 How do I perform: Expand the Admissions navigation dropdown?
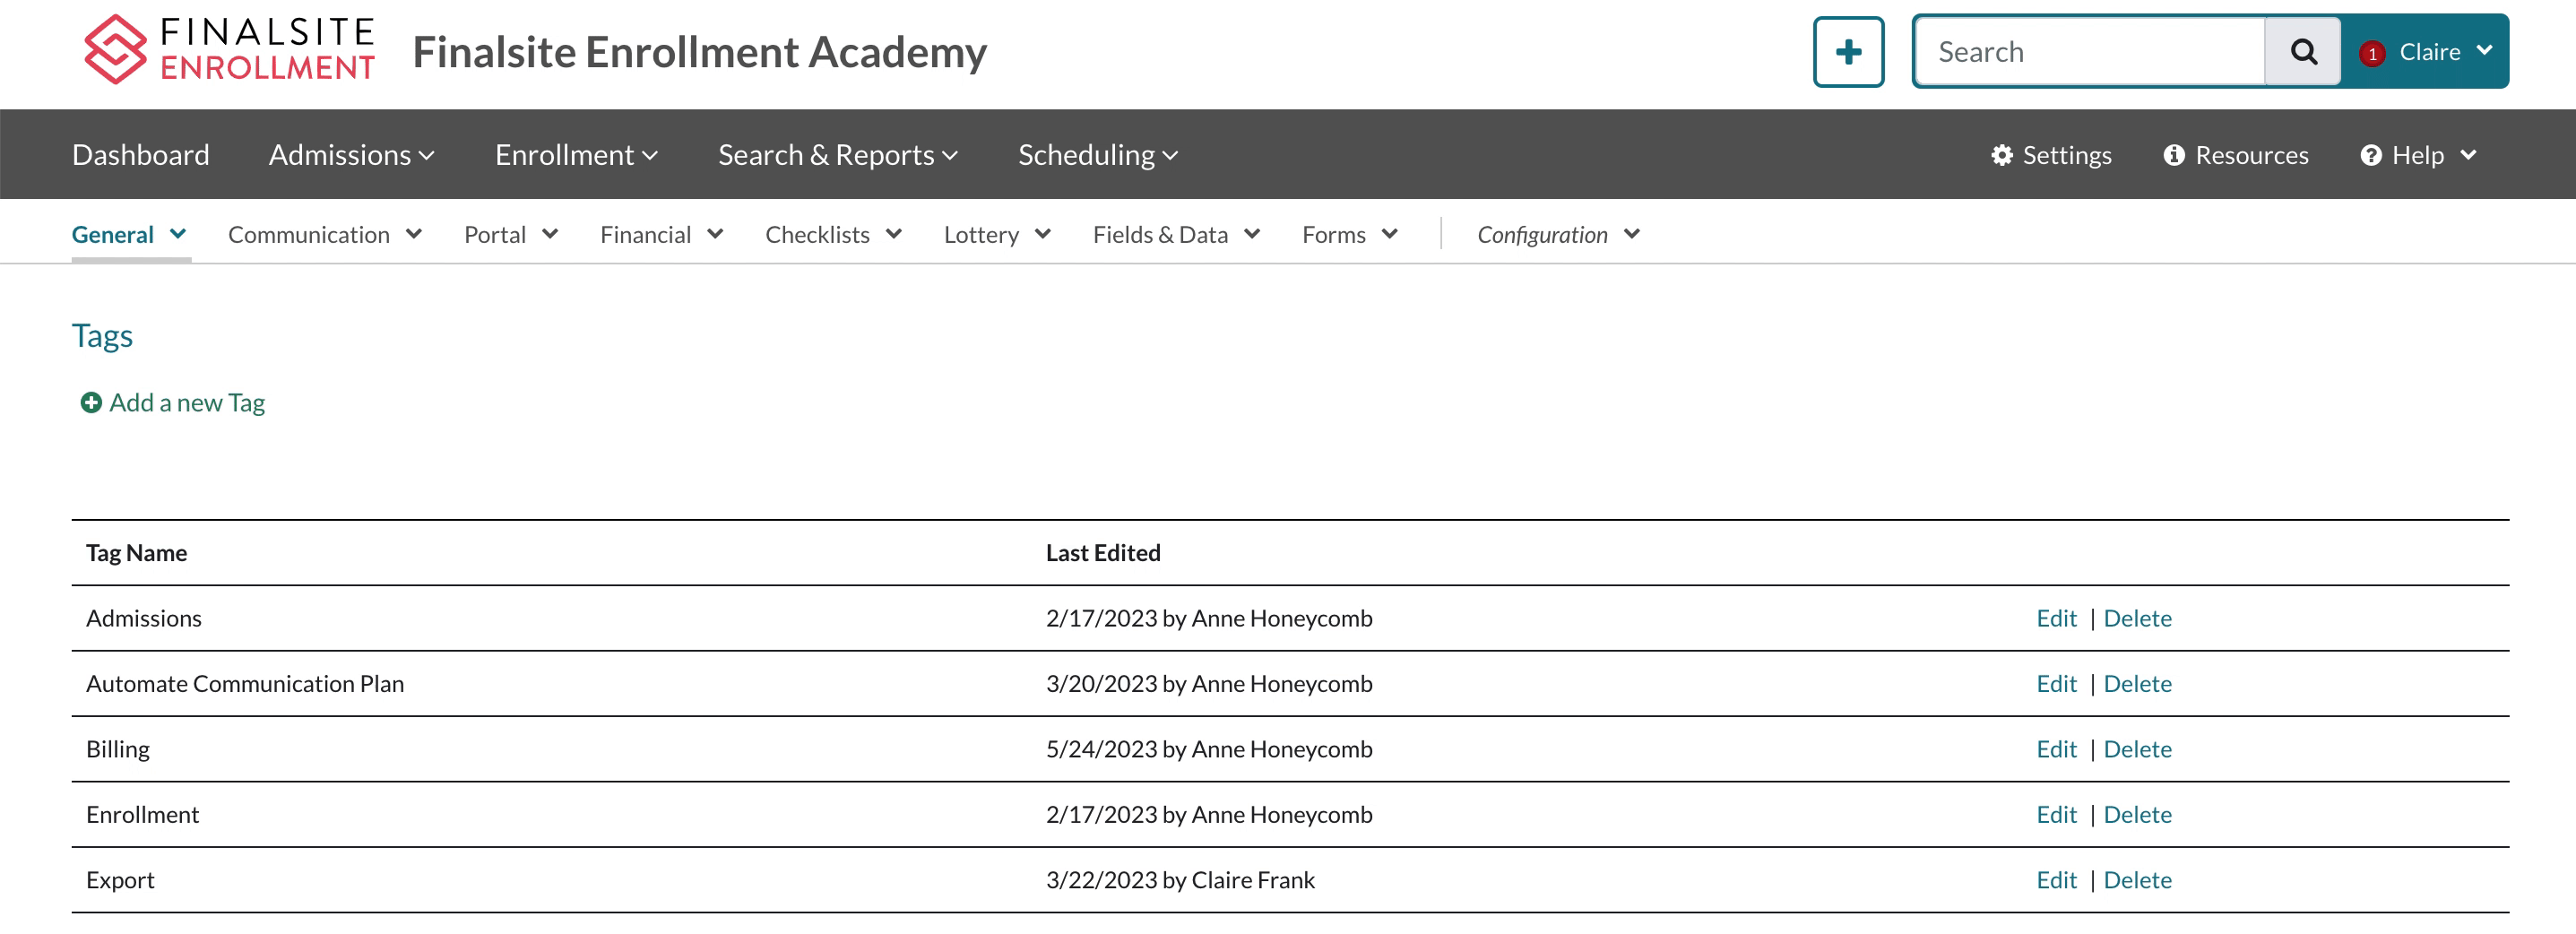pos(351,155)
